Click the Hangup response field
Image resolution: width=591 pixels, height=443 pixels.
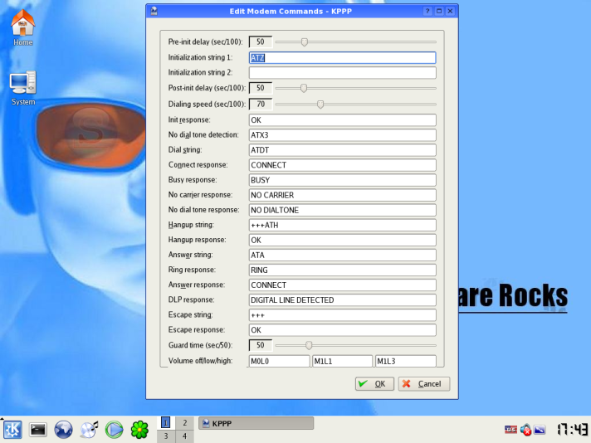(342, 240)
